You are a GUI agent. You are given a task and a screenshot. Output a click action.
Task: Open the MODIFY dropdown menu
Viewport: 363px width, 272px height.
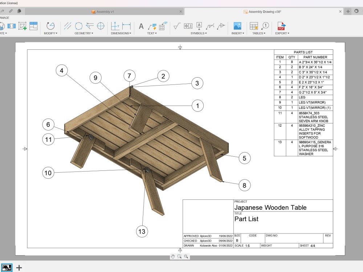[50, 33]
